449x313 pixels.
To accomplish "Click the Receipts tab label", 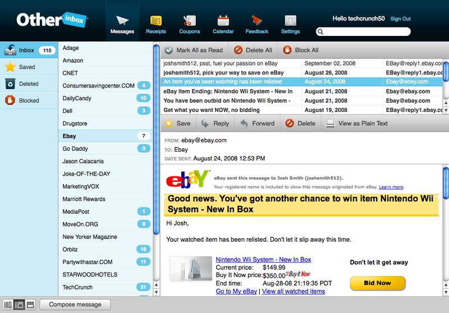I will [156, 31].
